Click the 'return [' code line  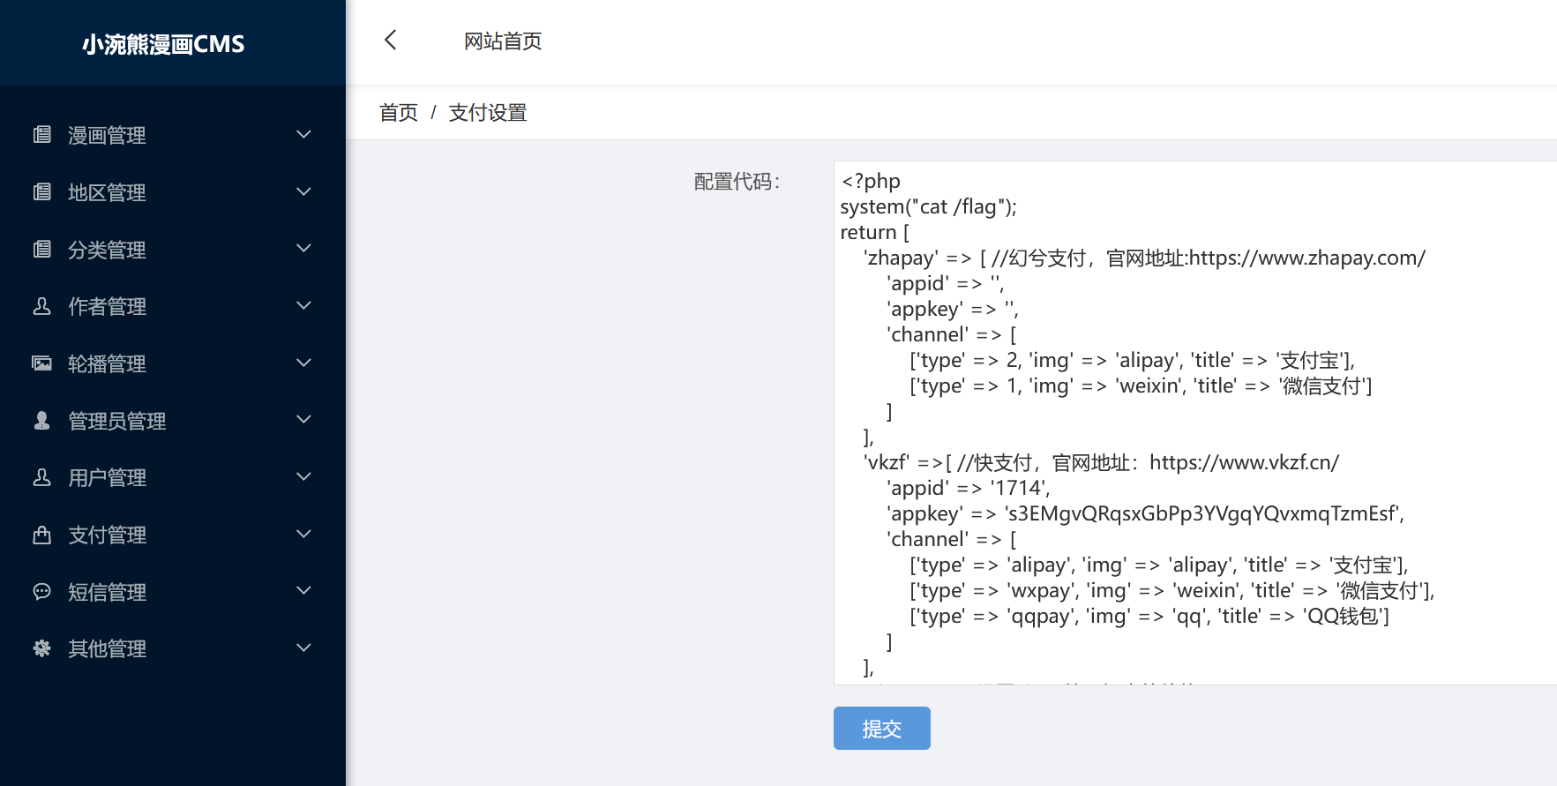(x=874, y=232)
